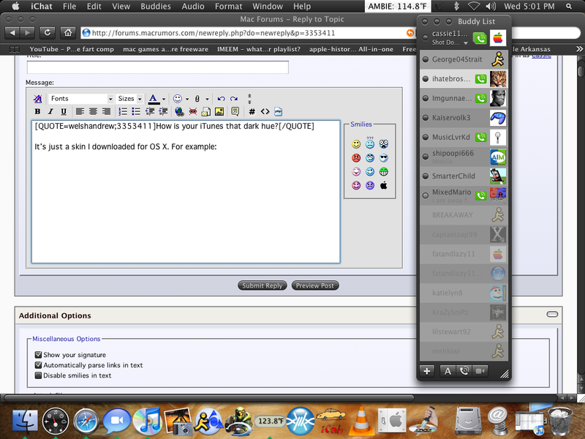The image size is (585, 439).
Task: Open cassie11 status dropdown in Buddy List
Action: (466, 43)
